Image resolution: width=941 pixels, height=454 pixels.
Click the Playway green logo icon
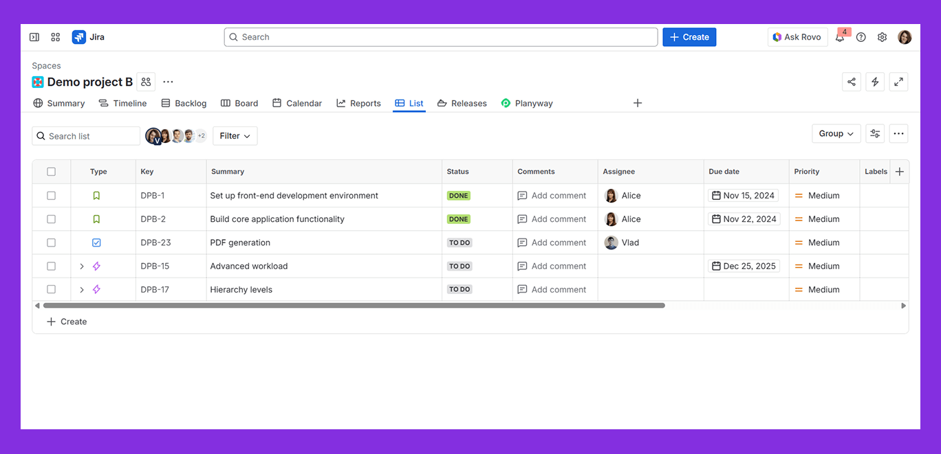pyautogui.click(x=507, y=103)
